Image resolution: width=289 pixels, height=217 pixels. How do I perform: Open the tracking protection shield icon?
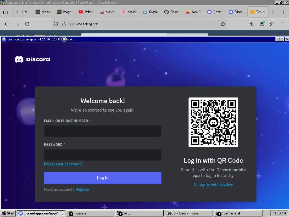coord(56,24)
